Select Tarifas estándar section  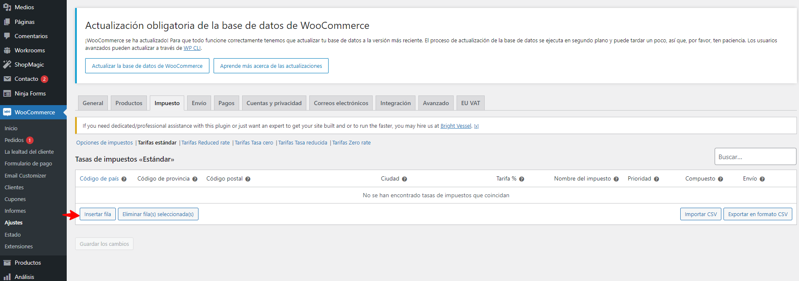pyautogui.click(x=157, y=143)
